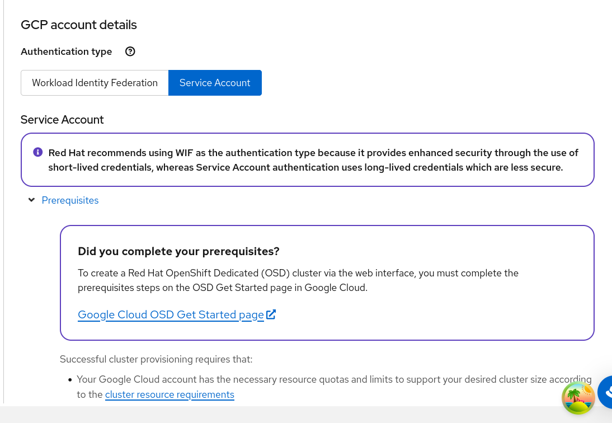Click the Prerequisites toggle label
612x423 pixels.
[70, 200]
